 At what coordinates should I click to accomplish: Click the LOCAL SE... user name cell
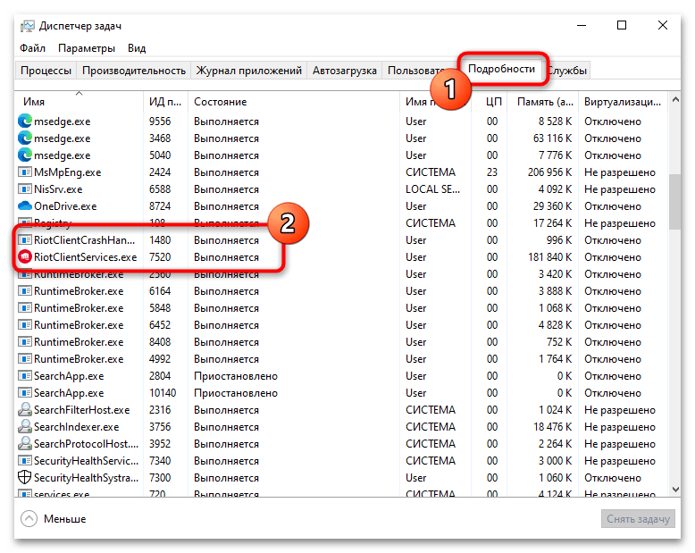click(432, 189)
